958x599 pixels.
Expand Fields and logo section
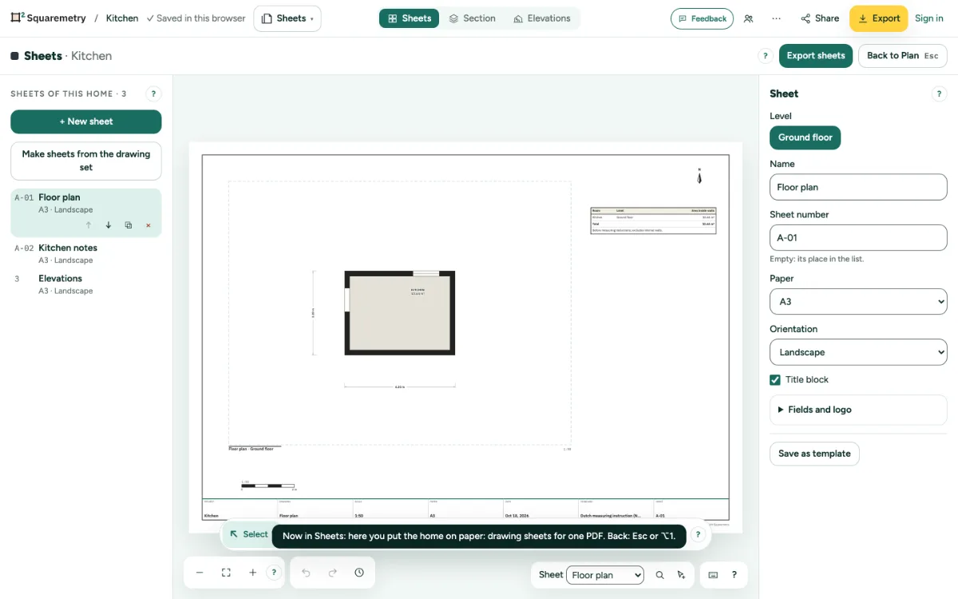pos(858,410)
